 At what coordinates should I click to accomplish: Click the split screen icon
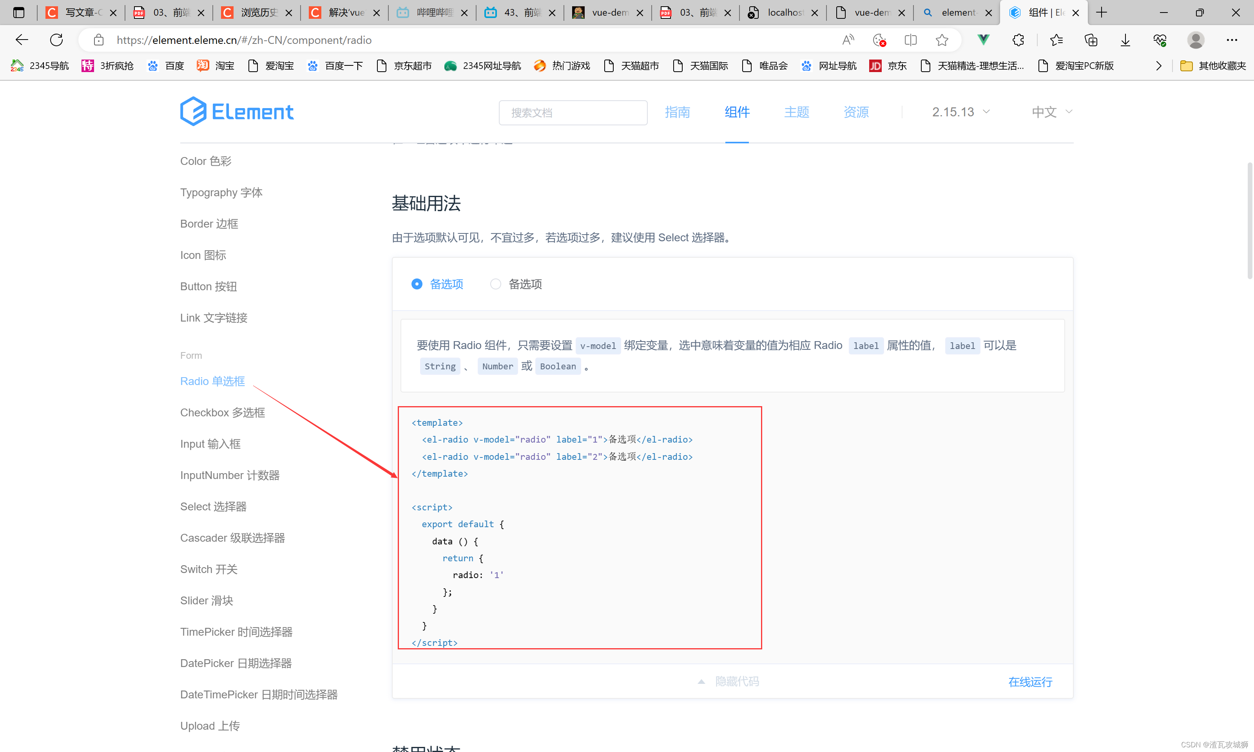click(910, 40)
